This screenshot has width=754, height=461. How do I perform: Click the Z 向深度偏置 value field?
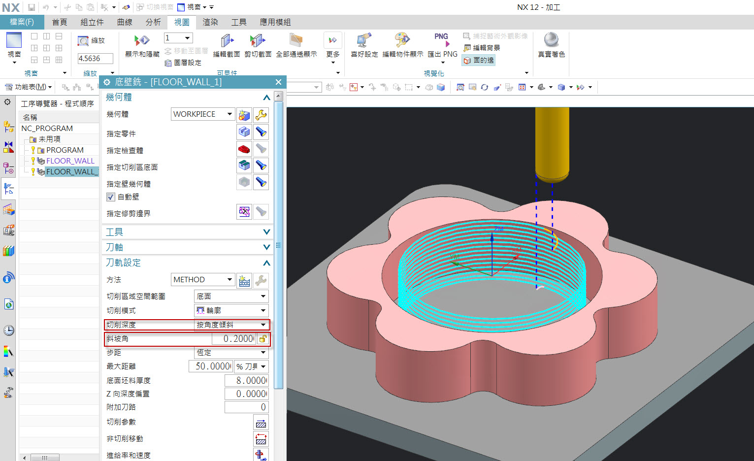246,394
